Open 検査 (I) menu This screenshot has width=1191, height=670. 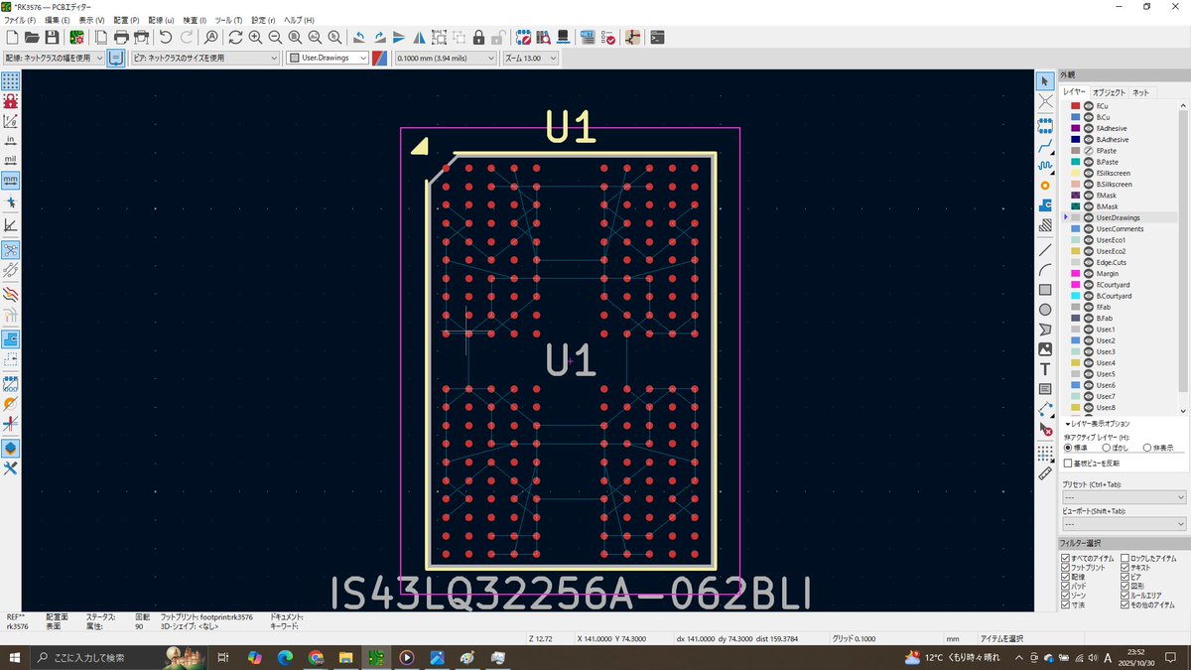pos(195,20)
